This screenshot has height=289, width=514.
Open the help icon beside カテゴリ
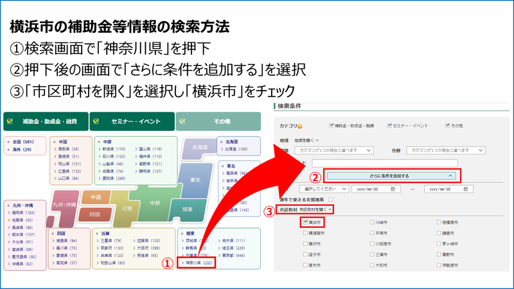(x=301, y=126)
